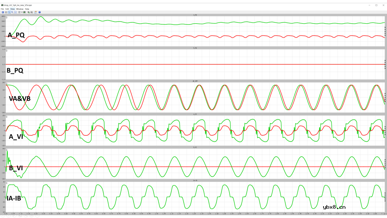Click the clipboard copy icon in toolbar
The image size is (387, 218).
35,12
